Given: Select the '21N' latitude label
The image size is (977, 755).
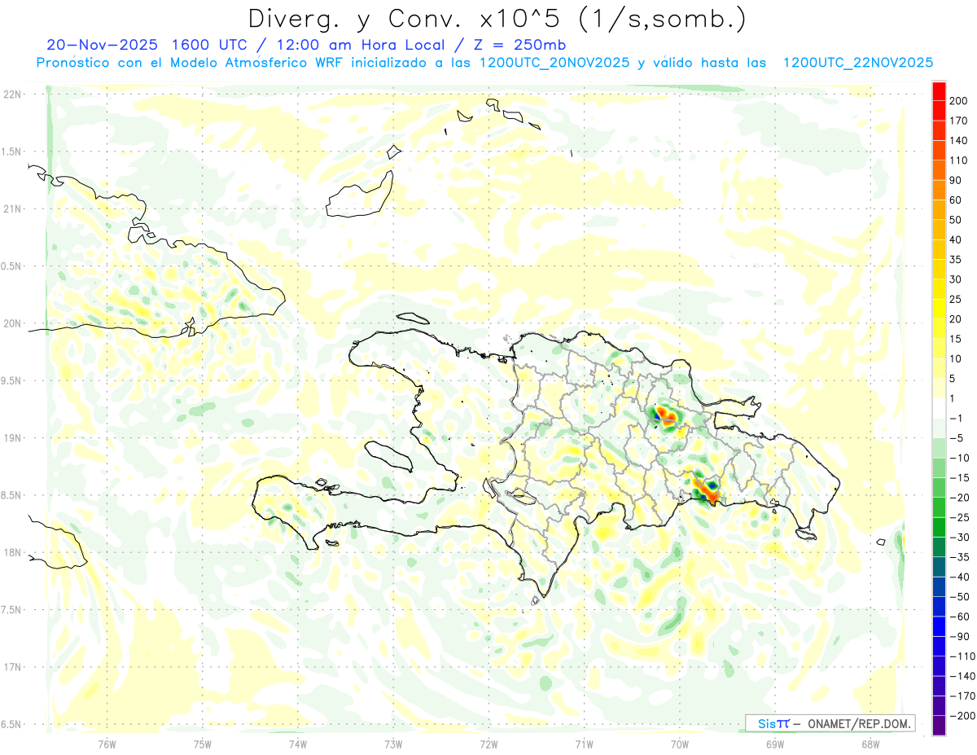Looking at the screenshot, I should click(12, 209).
